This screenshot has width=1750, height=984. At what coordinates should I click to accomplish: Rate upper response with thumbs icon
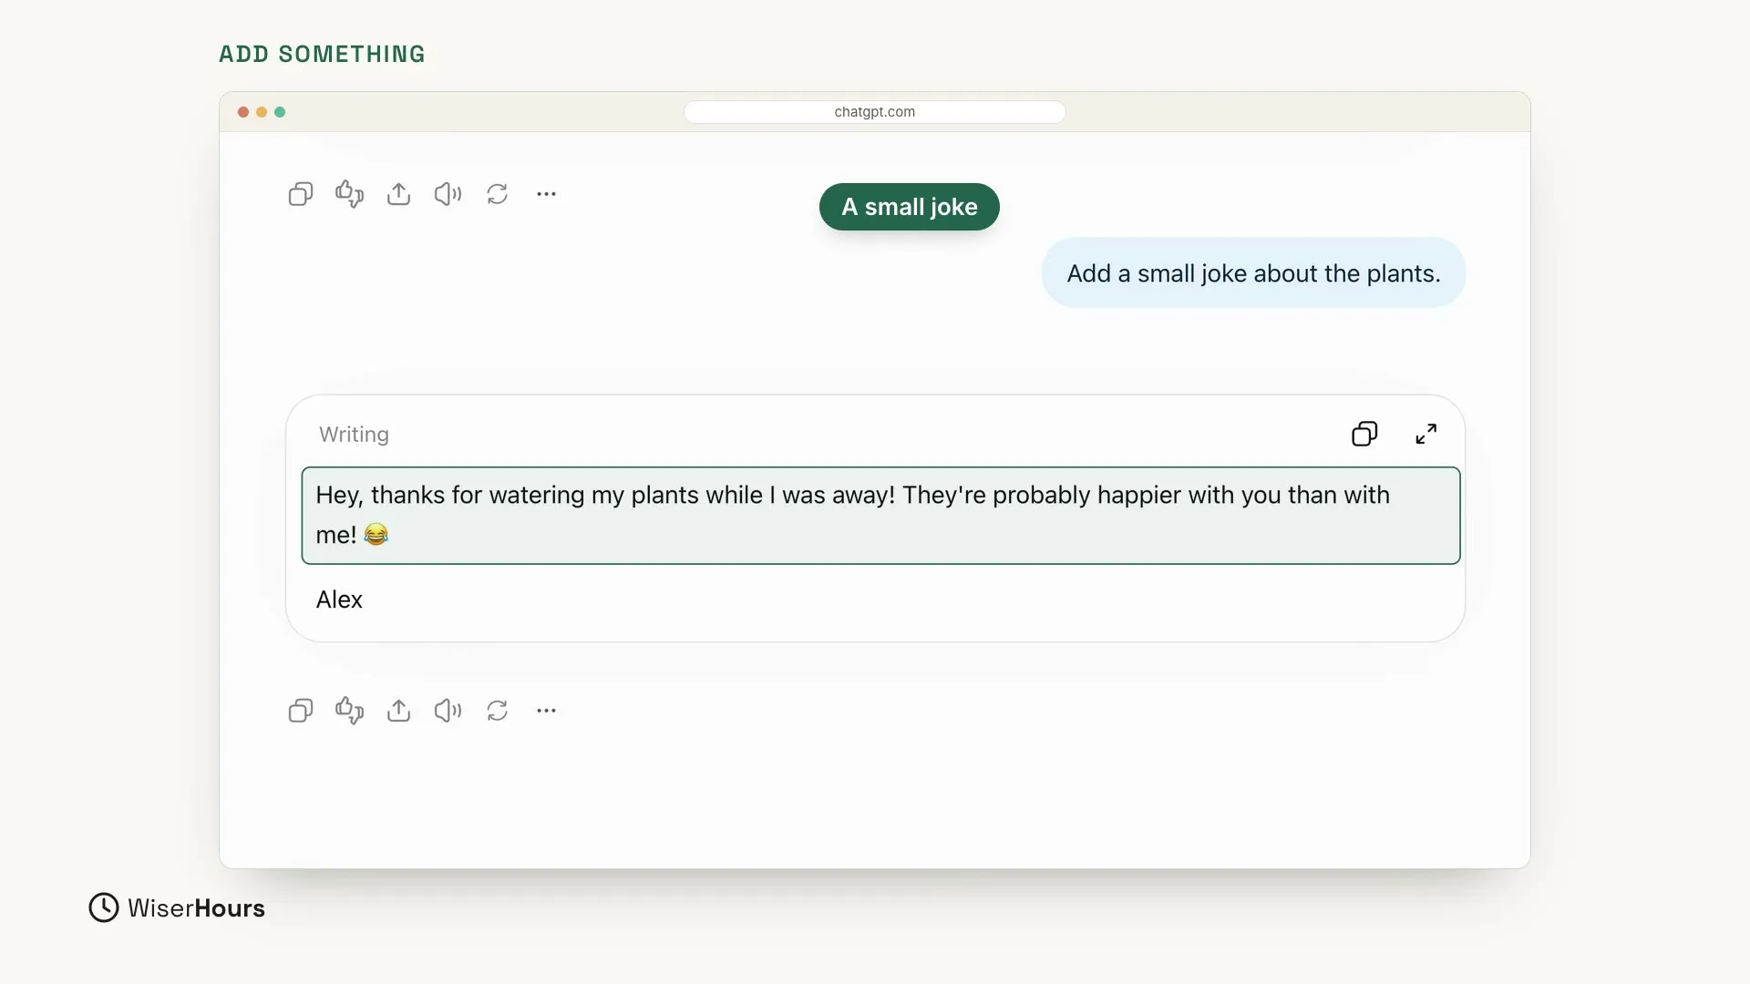pos(350,194)
